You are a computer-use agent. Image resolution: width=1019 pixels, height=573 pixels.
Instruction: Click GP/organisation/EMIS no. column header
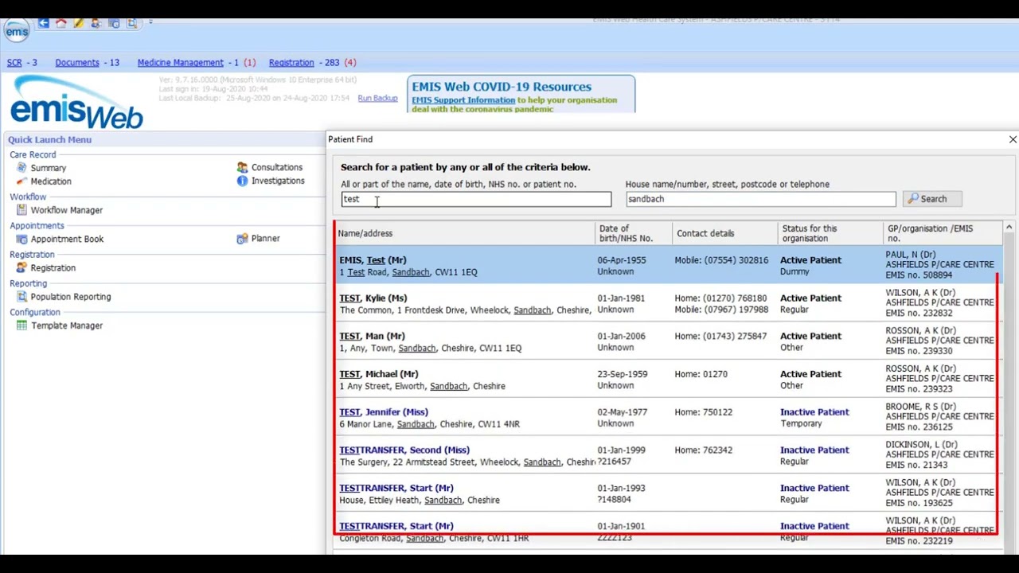pos(943,233)
